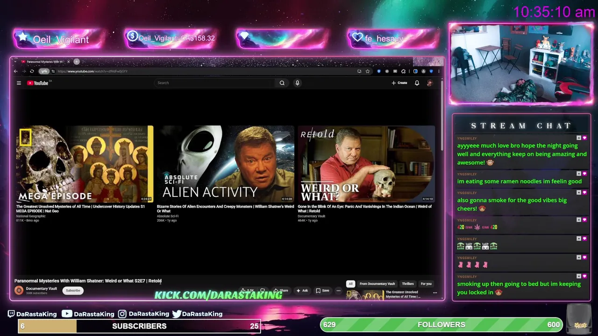Open new browser tab with plus button
This screenshot has height=336, width=598.
point(77,62)
